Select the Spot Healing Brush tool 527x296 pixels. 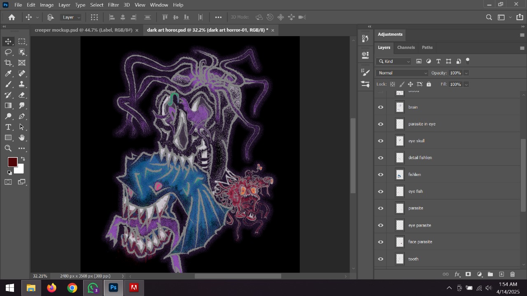(x=22, y=74)
